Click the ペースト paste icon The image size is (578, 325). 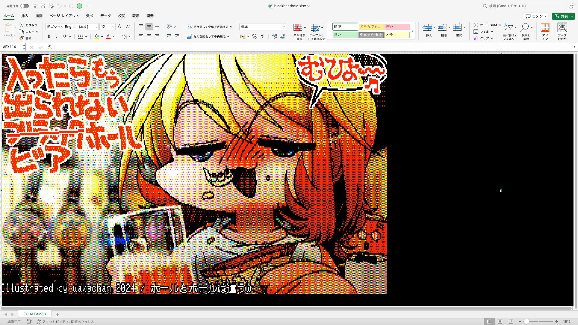click(x=9, y=28)
